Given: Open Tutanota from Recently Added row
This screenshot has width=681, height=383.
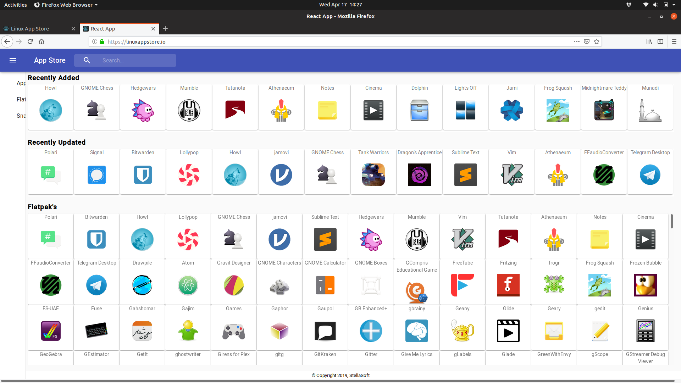Looking at the screenshot, I should (235, 110).
